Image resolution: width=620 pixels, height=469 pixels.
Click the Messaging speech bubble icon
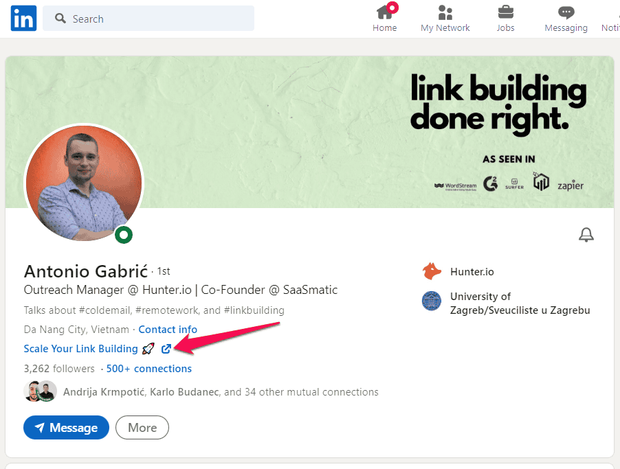[566, 12]
